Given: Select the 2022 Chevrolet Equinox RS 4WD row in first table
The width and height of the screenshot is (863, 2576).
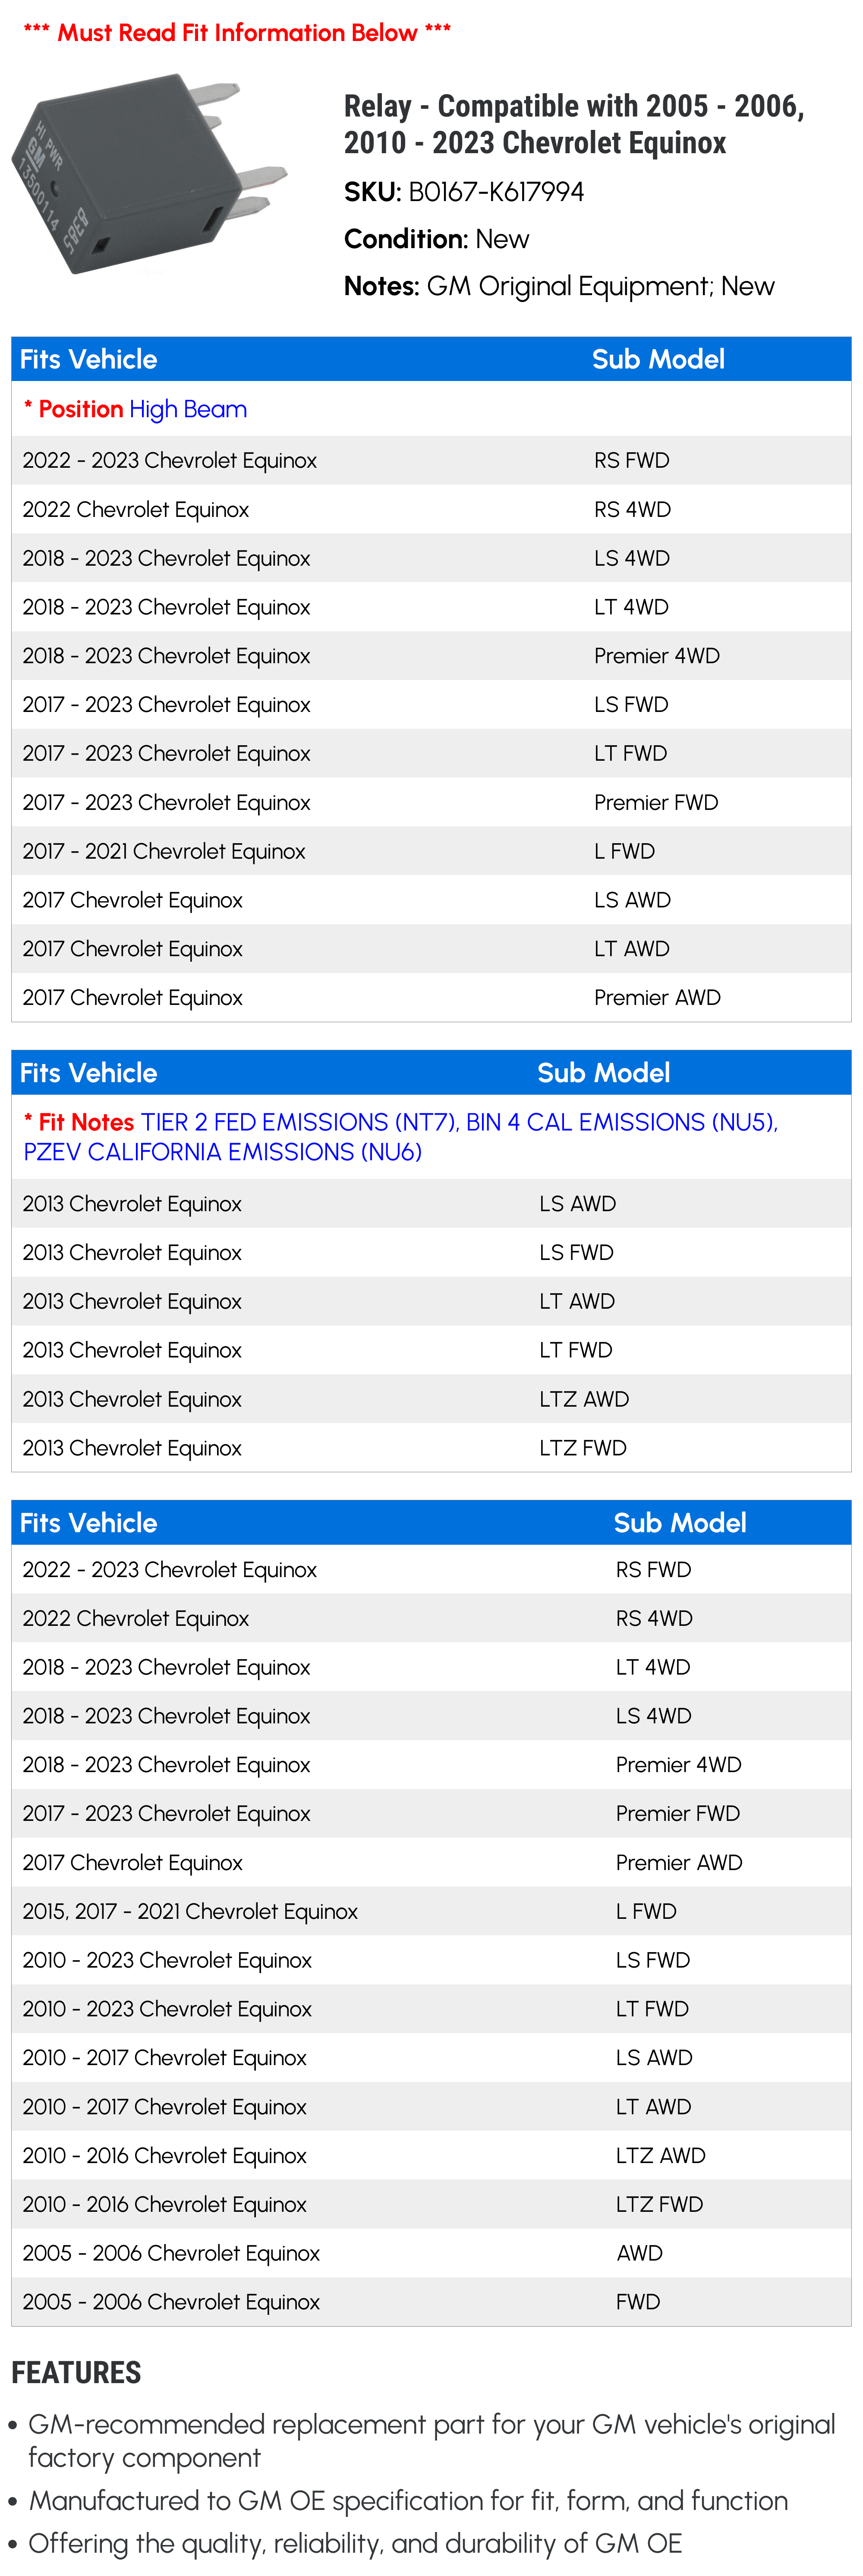Looking at the screenshot, I should [x=431, y=509].
